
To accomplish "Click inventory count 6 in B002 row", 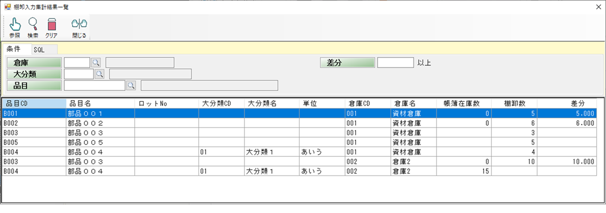I will click(x=514, y=123).
